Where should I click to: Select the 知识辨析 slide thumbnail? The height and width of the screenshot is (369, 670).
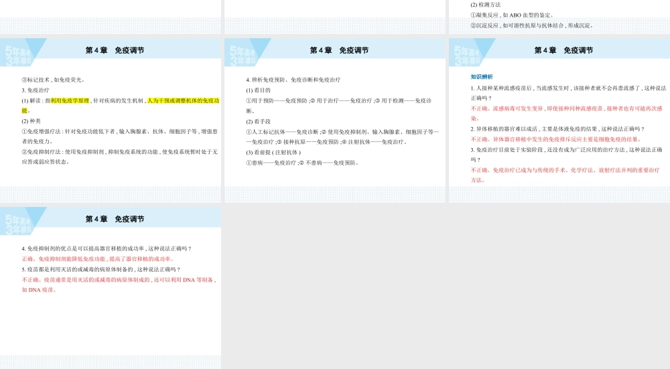tap(559, 121)
